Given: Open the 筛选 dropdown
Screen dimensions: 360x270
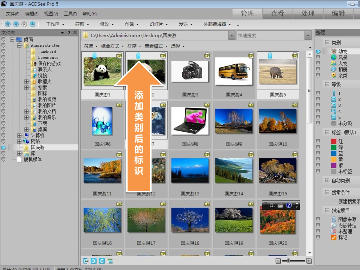Looking at the screenshot, I should (90, 46).
